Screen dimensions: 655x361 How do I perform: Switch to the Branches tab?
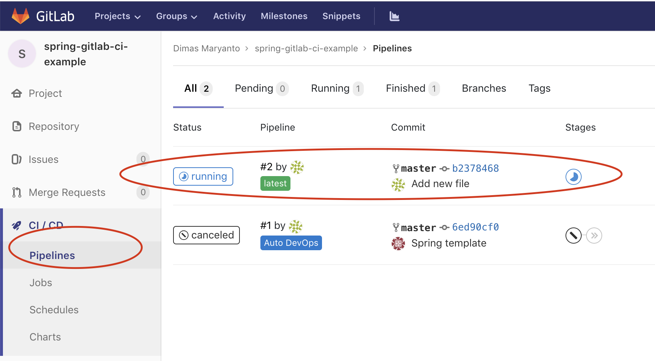pos(484,88)
